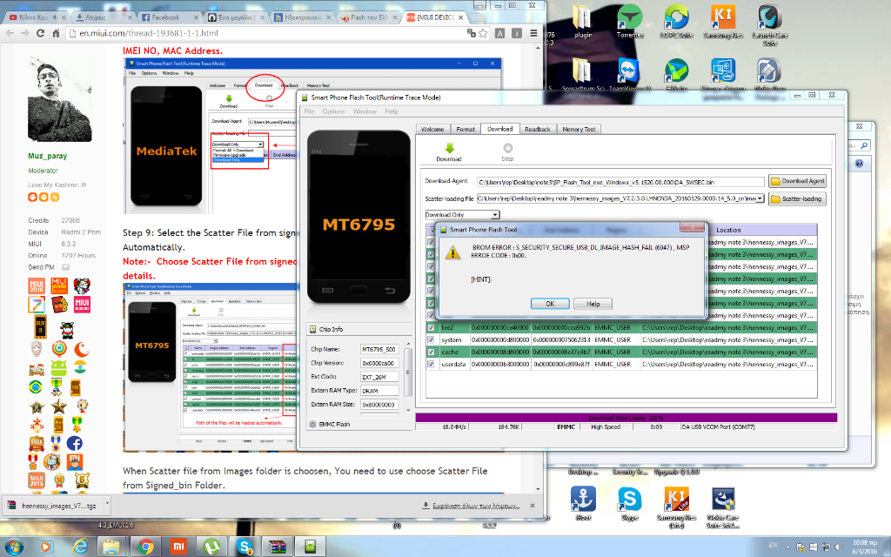Toggle the userdata partition checkbox

click(x=431, y=364)
